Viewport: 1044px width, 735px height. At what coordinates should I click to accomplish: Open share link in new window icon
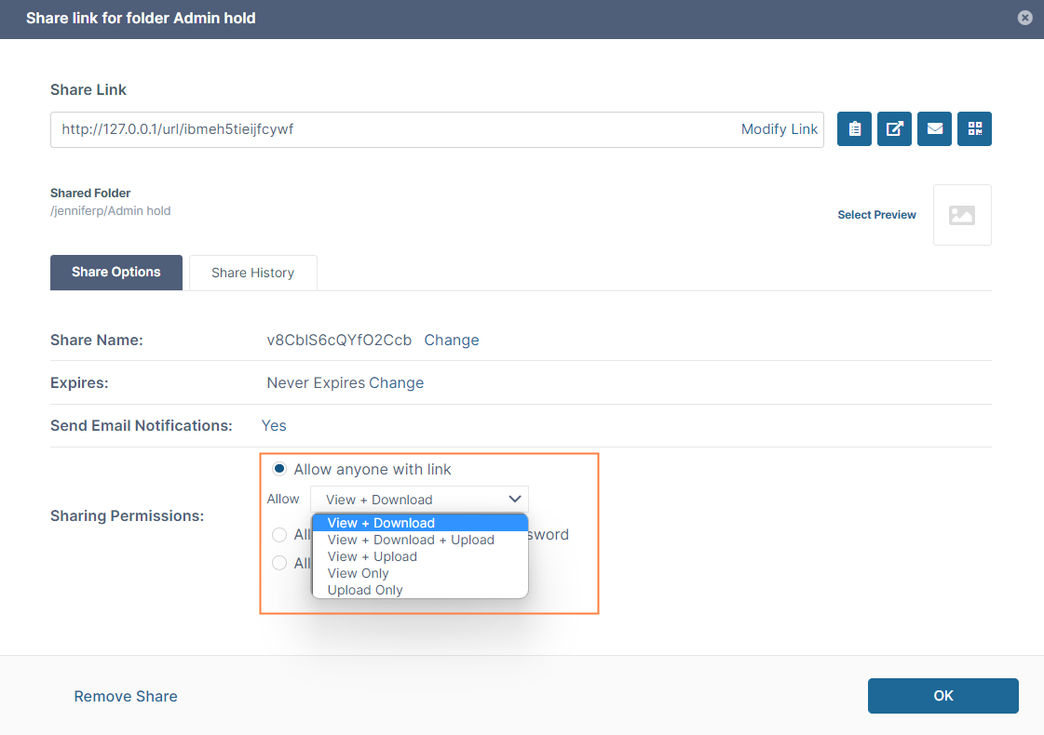click(x=894, y=129)
